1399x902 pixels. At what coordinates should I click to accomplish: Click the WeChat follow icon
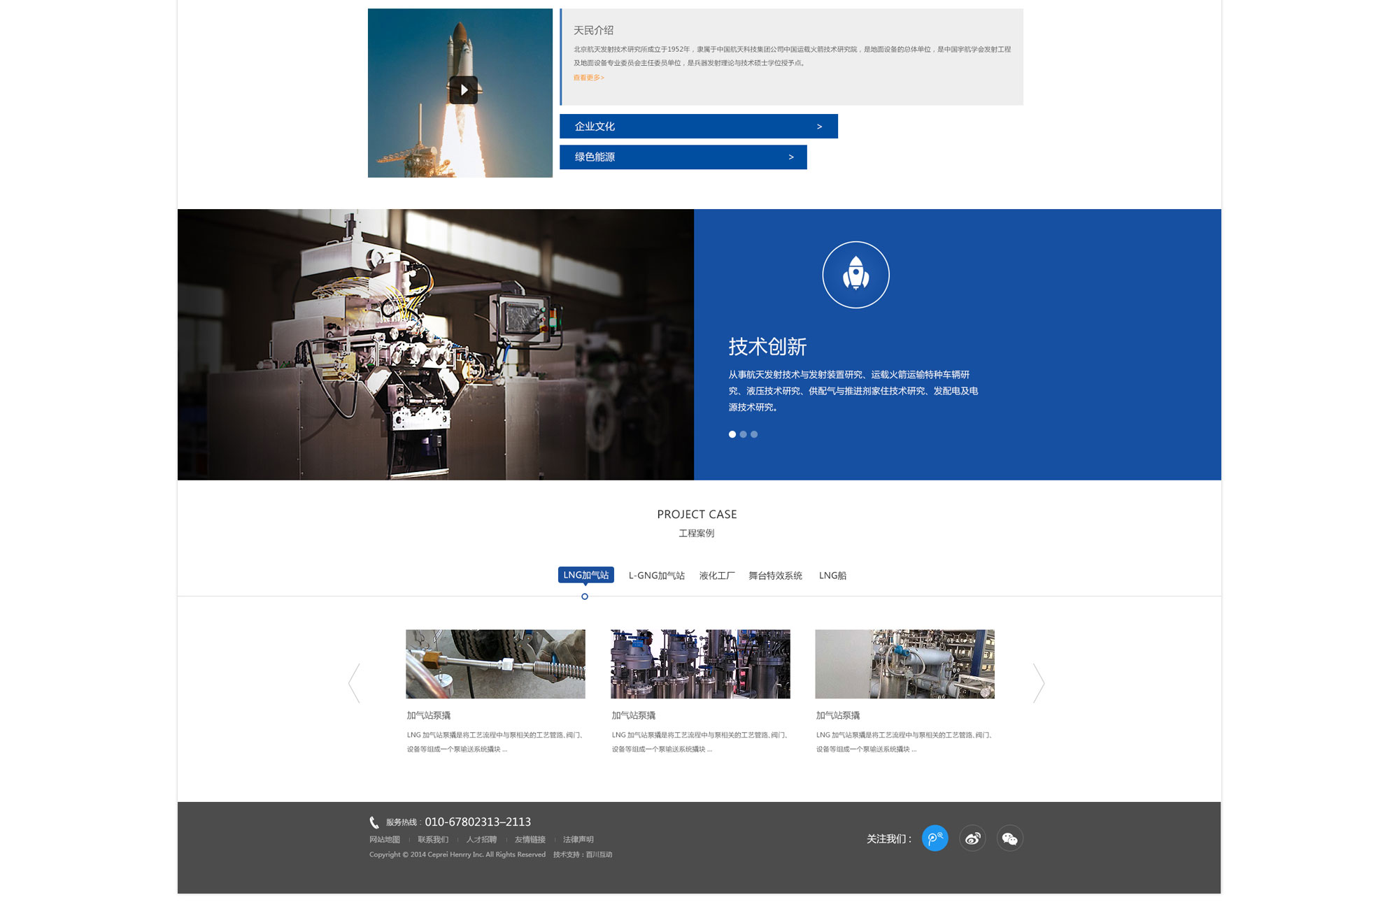(1009, 838)
